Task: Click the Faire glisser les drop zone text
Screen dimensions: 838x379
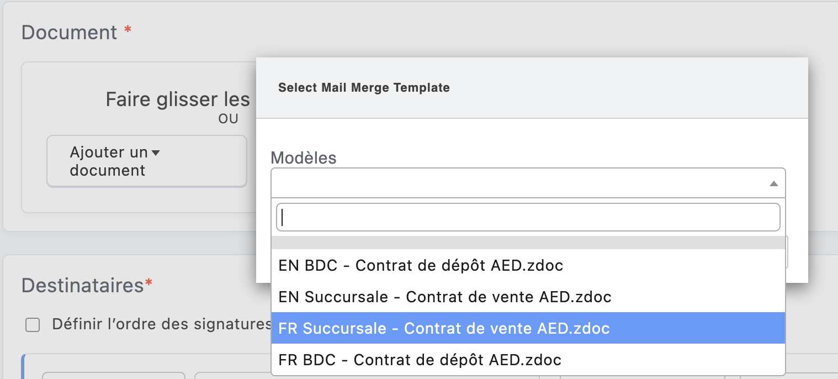Action: pyautogui.click(x=178, y=100)
